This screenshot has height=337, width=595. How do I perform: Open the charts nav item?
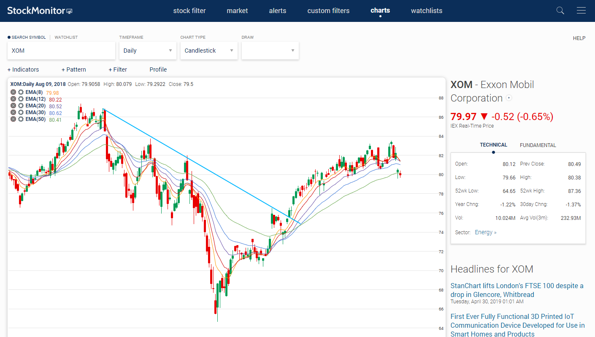click(x=380, y=11)
